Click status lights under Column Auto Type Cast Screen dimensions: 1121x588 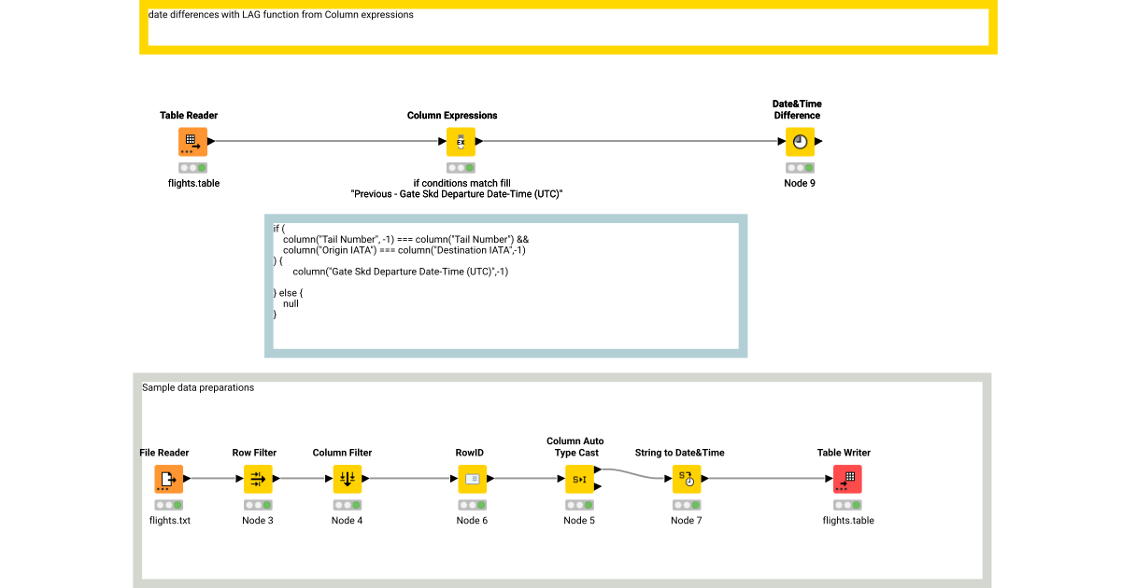(579, 505)
